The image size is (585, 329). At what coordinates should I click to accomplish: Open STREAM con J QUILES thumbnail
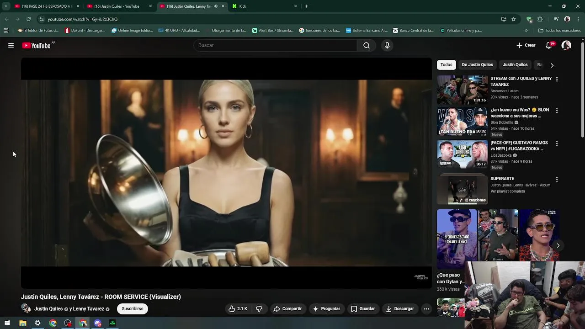[x=462, y=90]
